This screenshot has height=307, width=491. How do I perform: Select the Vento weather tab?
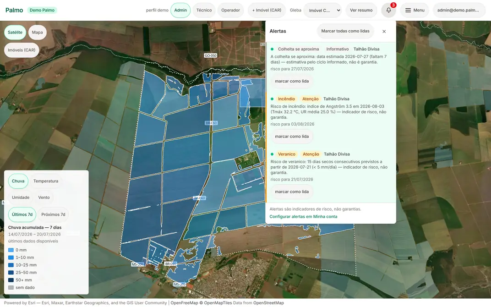[44, 197]
